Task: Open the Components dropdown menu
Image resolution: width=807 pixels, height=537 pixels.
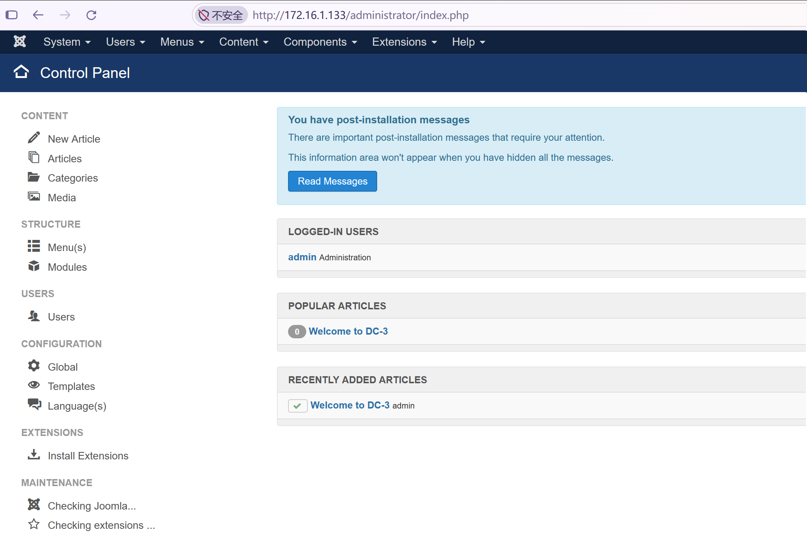Action: click(x=320, y=42)
